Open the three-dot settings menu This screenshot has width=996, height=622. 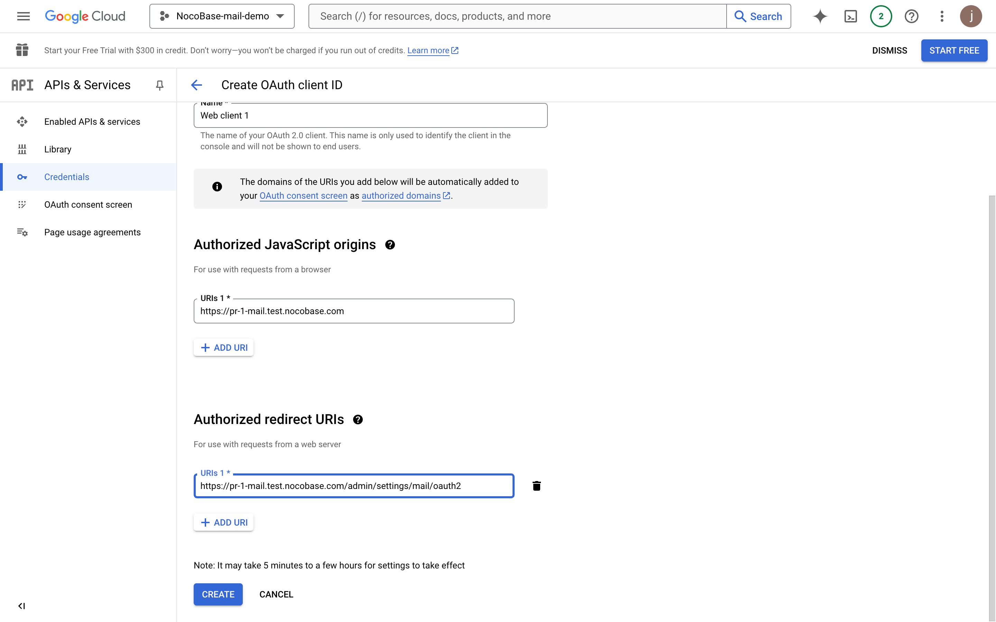pos(942,17)
